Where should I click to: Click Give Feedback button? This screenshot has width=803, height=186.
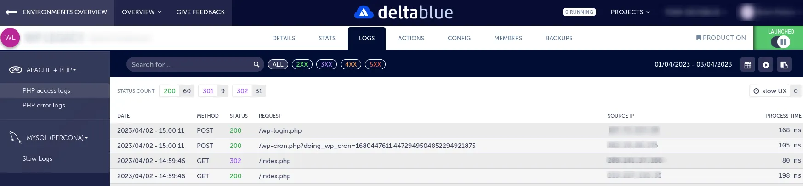pos(200,12)
